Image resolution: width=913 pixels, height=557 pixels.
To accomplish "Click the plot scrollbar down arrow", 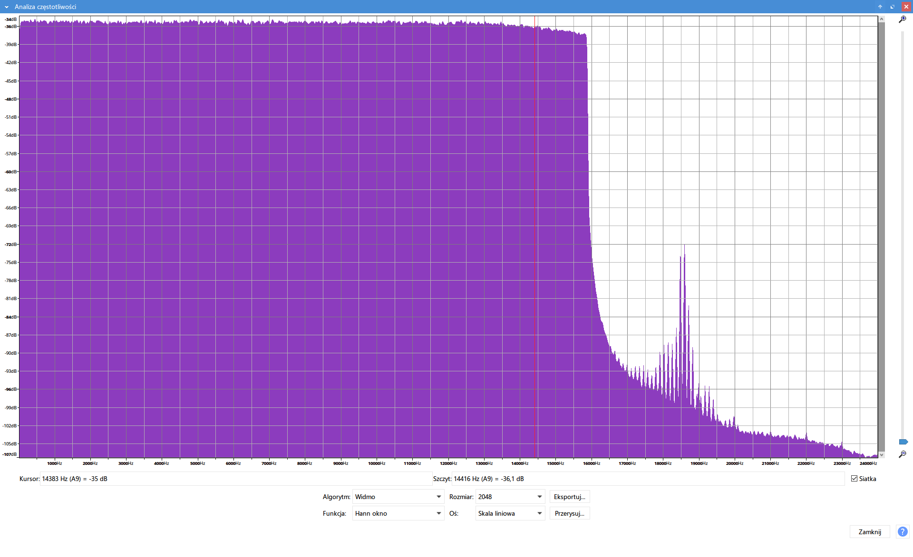I will coord(882,455).
